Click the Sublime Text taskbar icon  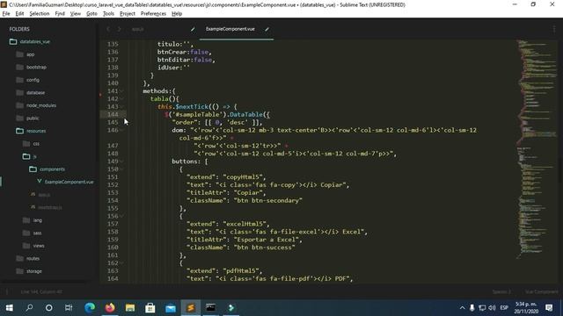[191, 308]
